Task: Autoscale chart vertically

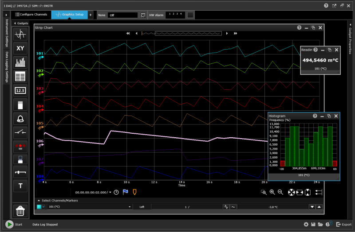Action: point(308,193)
